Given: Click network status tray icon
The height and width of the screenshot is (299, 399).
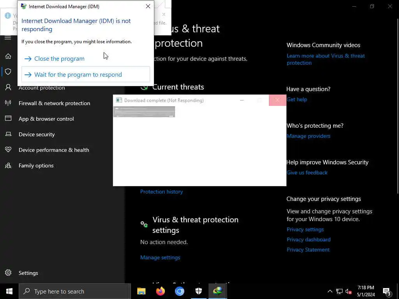Looking at the screenshot, I should [339, 291].
